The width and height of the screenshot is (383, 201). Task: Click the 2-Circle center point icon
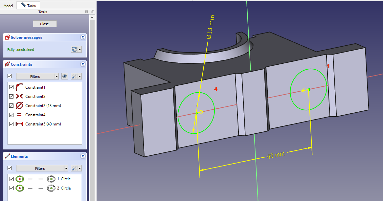click(x=51, y=188)
